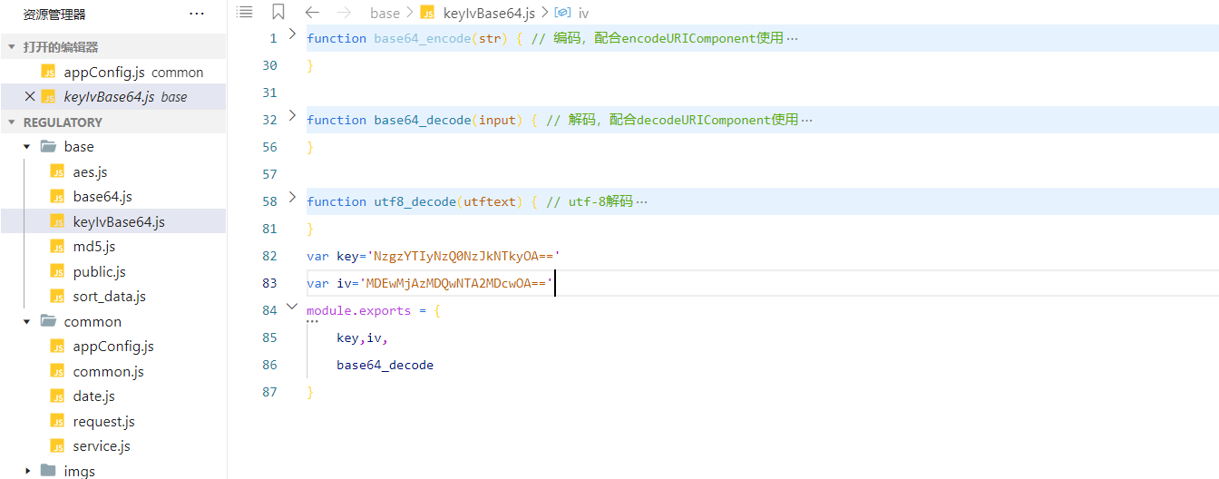The height and width of the screenshot is (479, 1219).
Task: Go back with the left arrow
Action: tap(312, 12)
